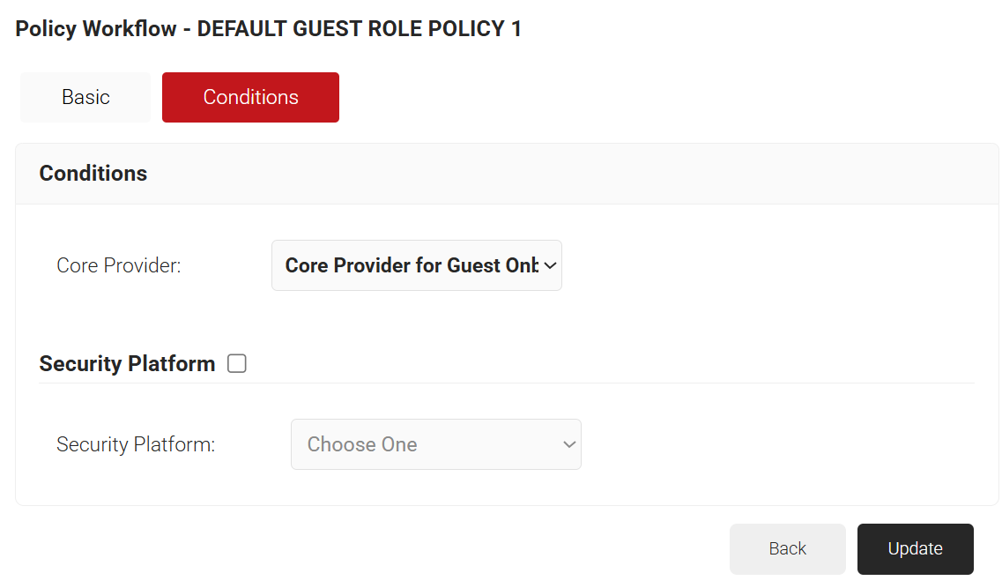Click the Back button
The image size is (1002, 588).
pos(787,548)
